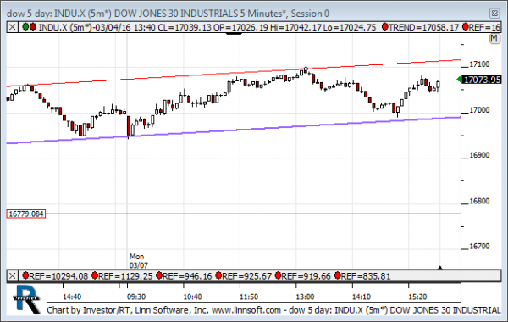Click the 03/04/16 13:40 timestamp text

coord(124,27)
